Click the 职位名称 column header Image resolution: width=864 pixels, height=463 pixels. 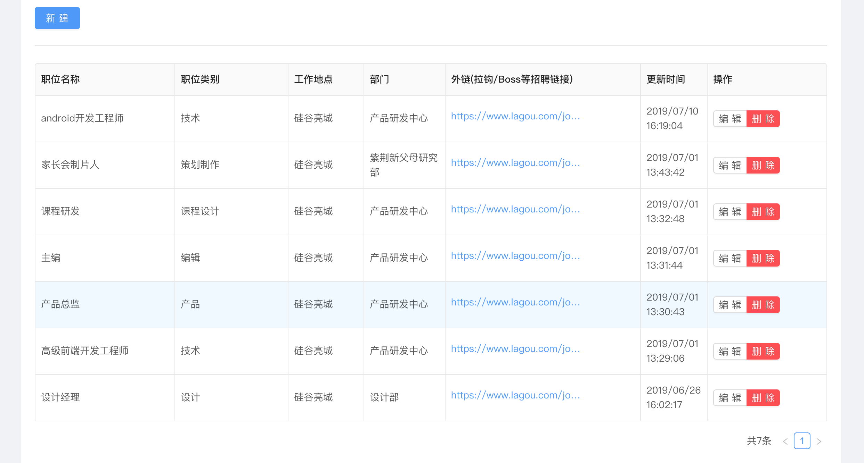pos(60,79)
